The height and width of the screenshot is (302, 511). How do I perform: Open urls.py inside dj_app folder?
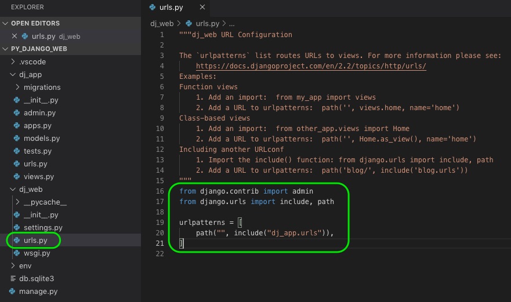point(35,163)
